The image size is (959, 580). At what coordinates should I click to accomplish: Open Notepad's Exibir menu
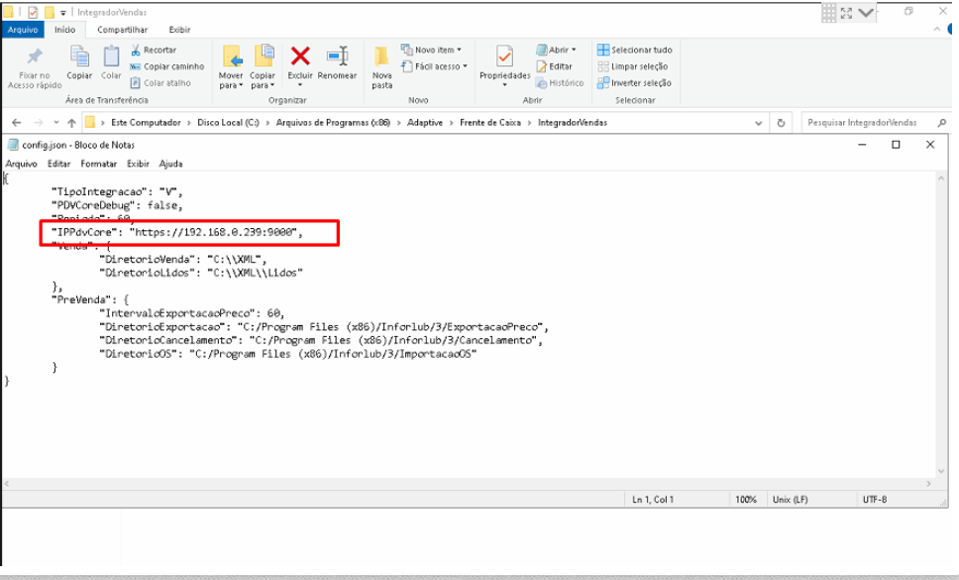click(139, 164)
